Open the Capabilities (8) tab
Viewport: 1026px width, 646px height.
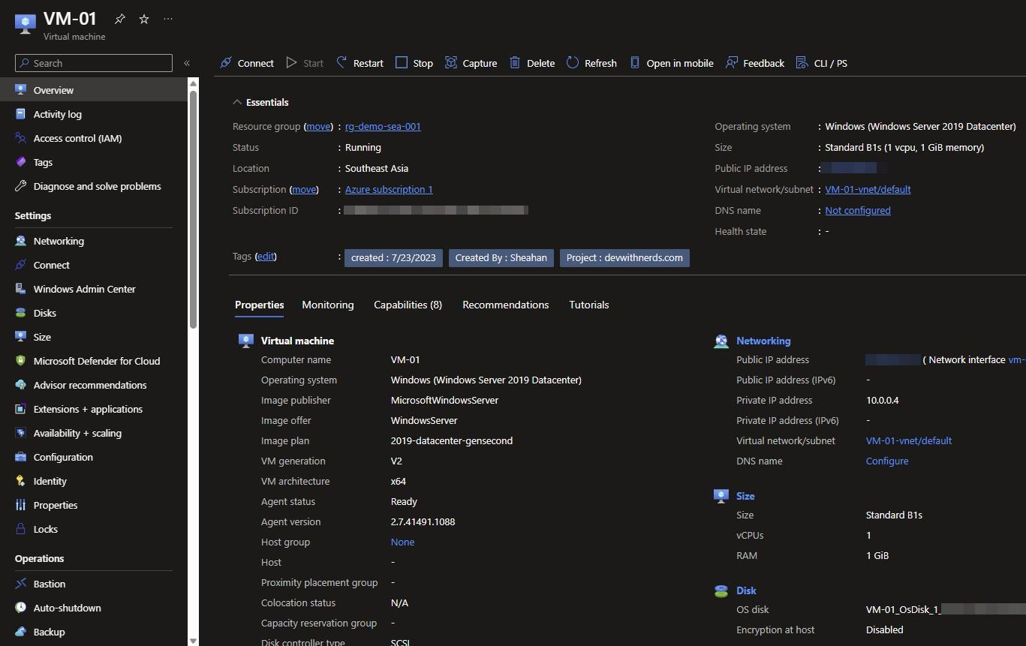pyautogui.click(x=408, y=305)
